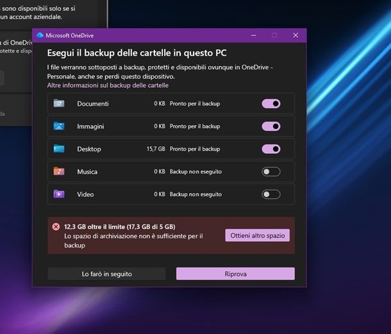Switch on the Video backup toggle
This screenshot has height=334, width=391.
[x=271, y=194]
